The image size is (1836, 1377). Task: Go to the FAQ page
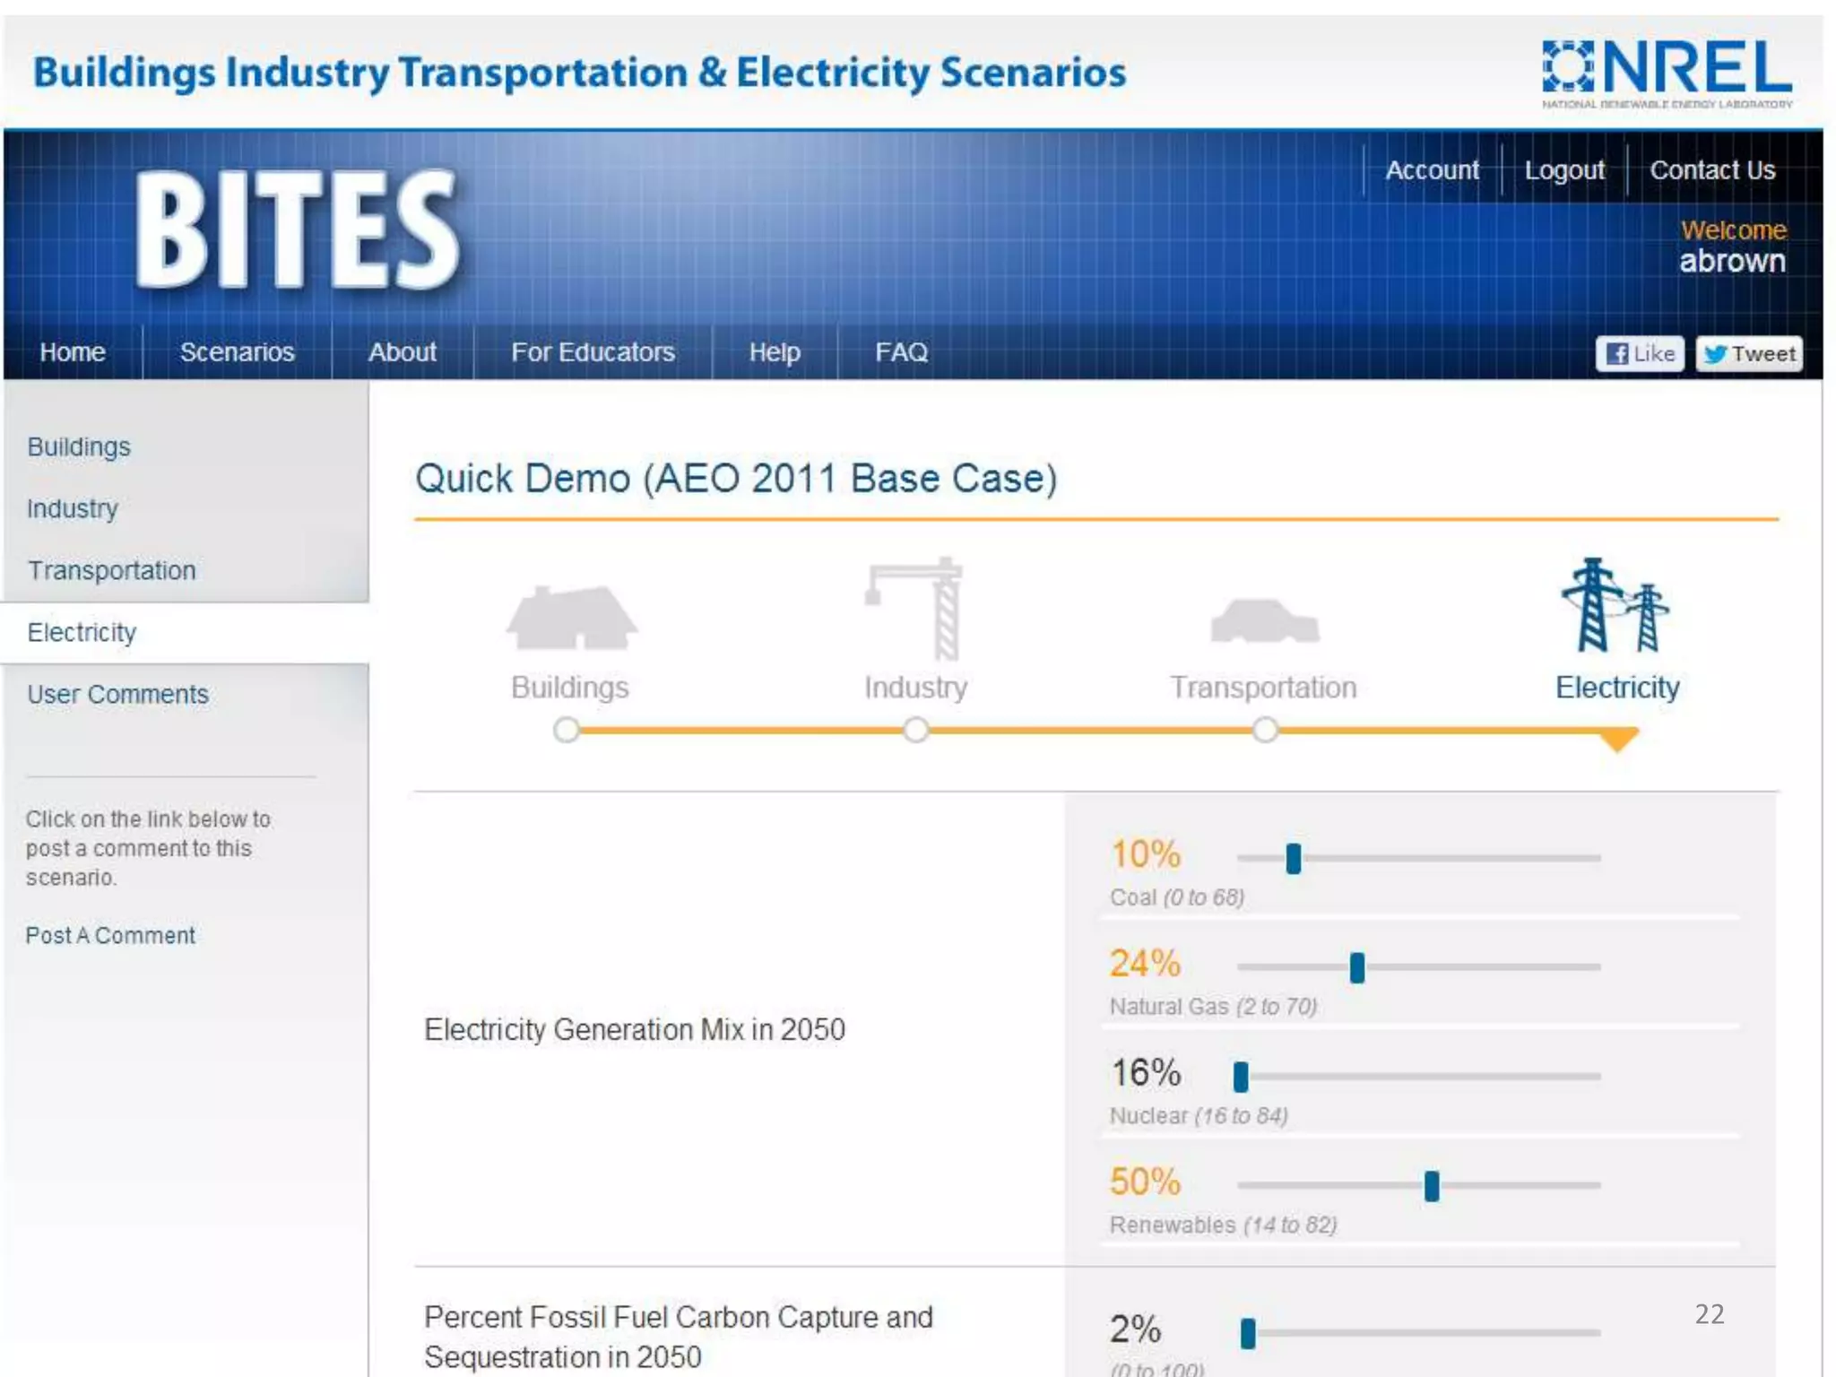901,352
